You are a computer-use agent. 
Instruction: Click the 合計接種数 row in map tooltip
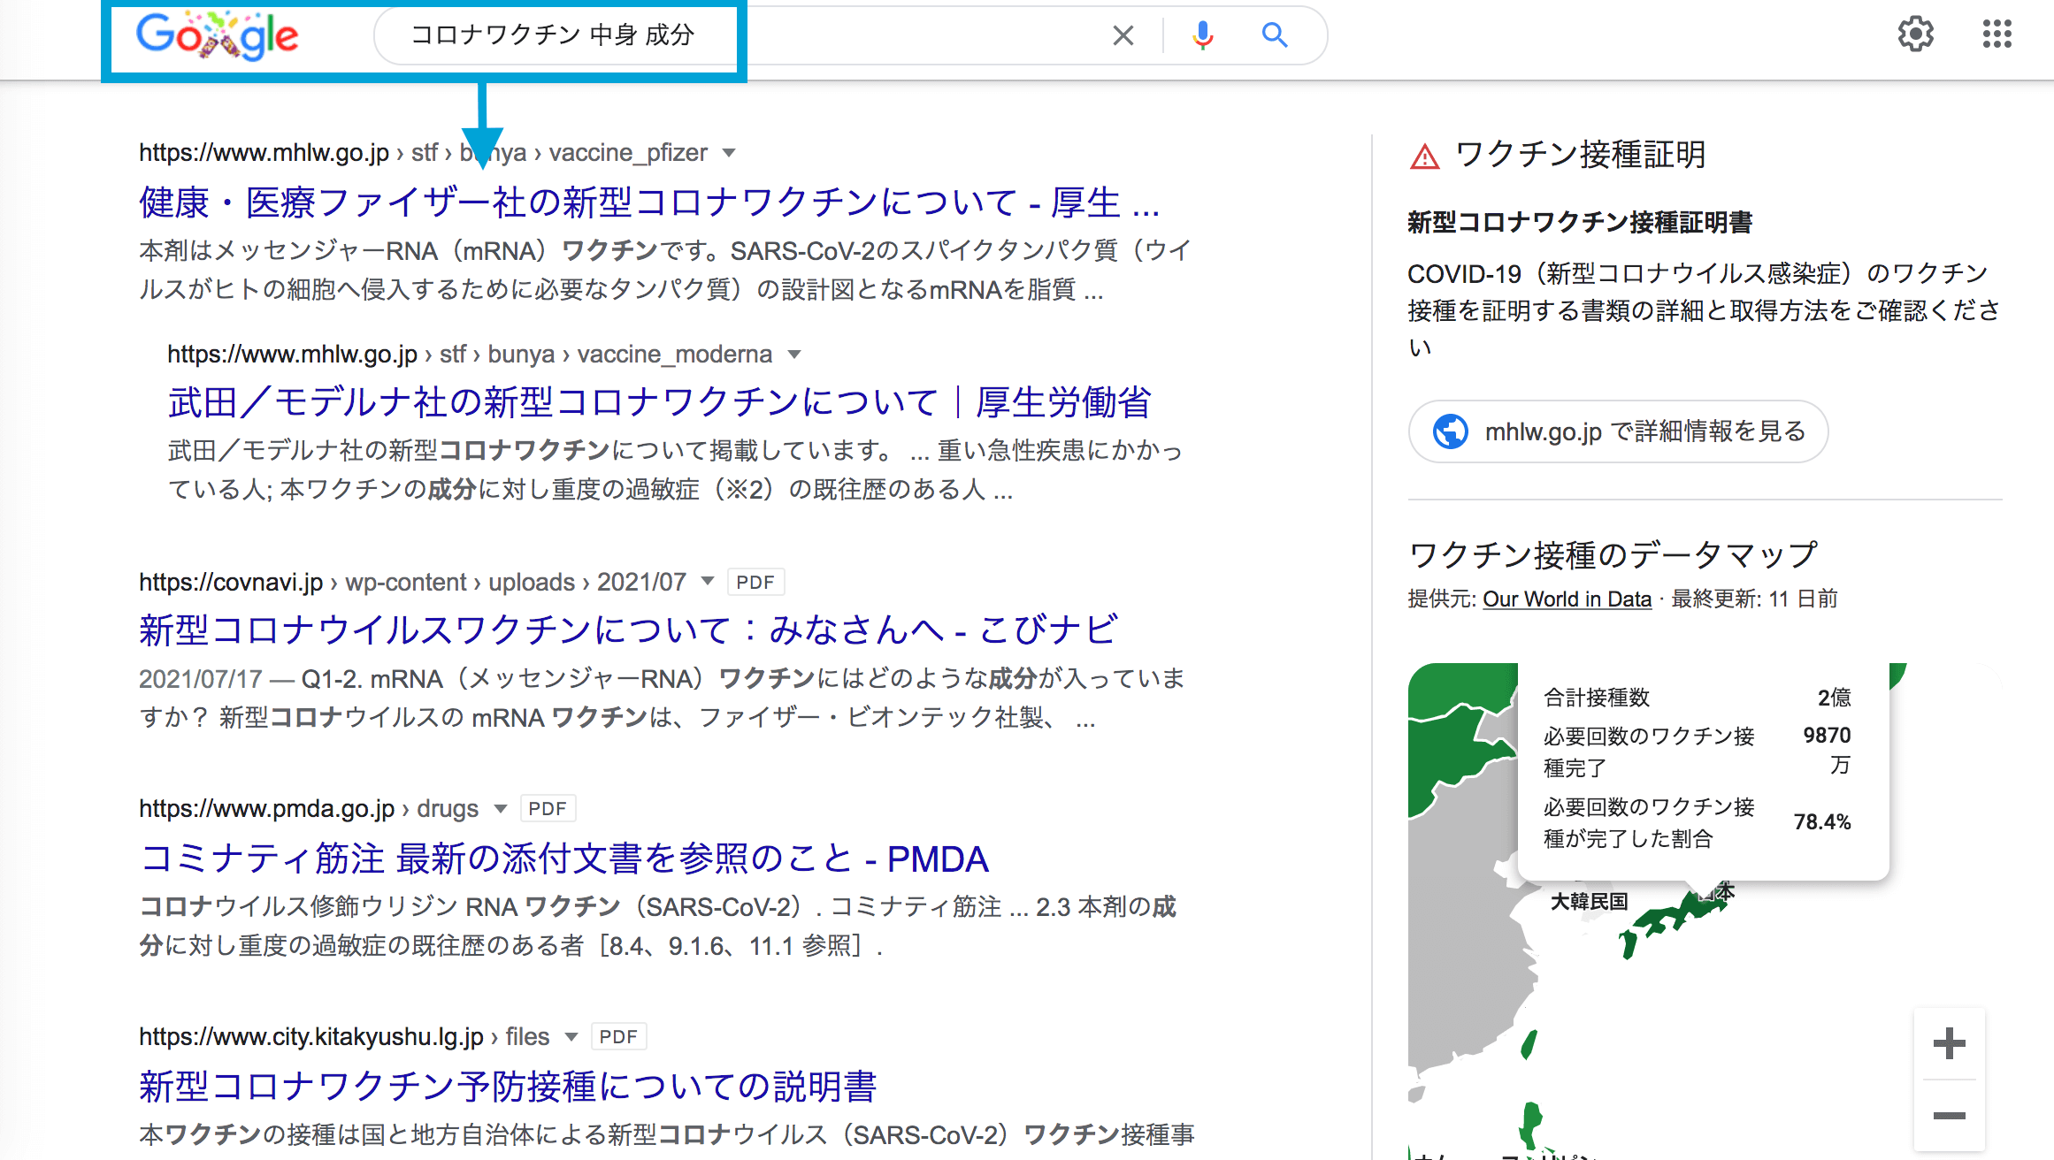[x=1697, y=698]
